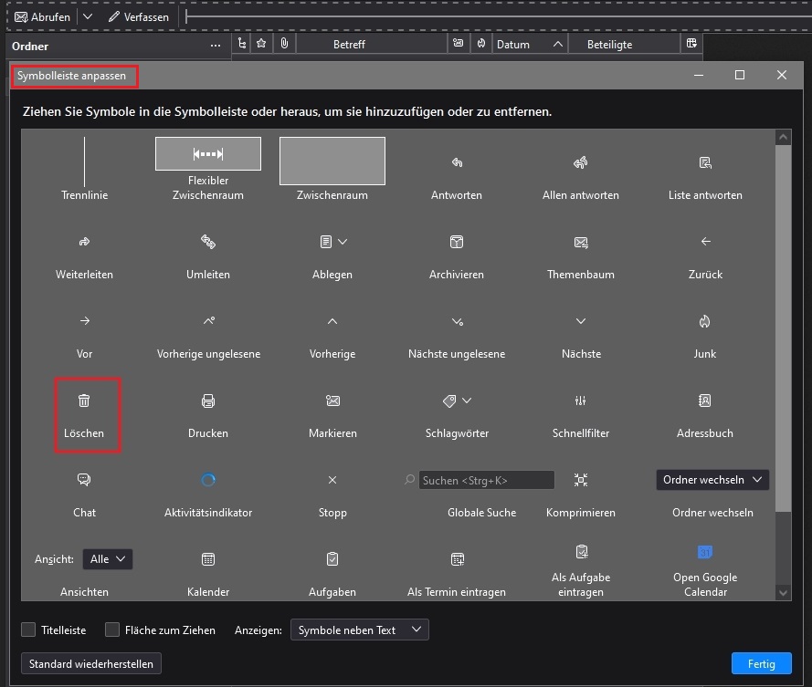Click the Zurück arrow icon
This screenshot has width=812, height=687.
[x=705, y=242]
